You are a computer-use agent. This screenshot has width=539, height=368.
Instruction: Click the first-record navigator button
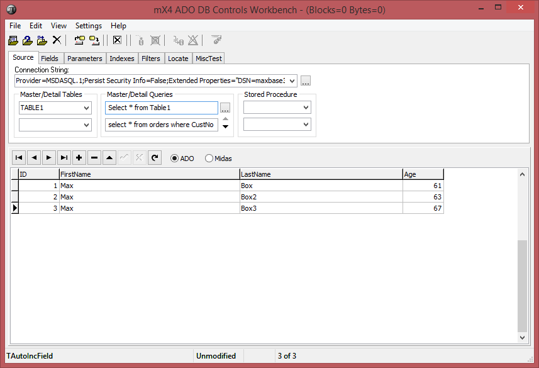click(x=18, y=158)
